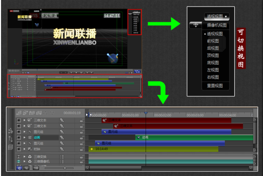Click the 3D text type icon of first 三维文本
This screenshot has width=263, height=176.
[x=30, y=120]
